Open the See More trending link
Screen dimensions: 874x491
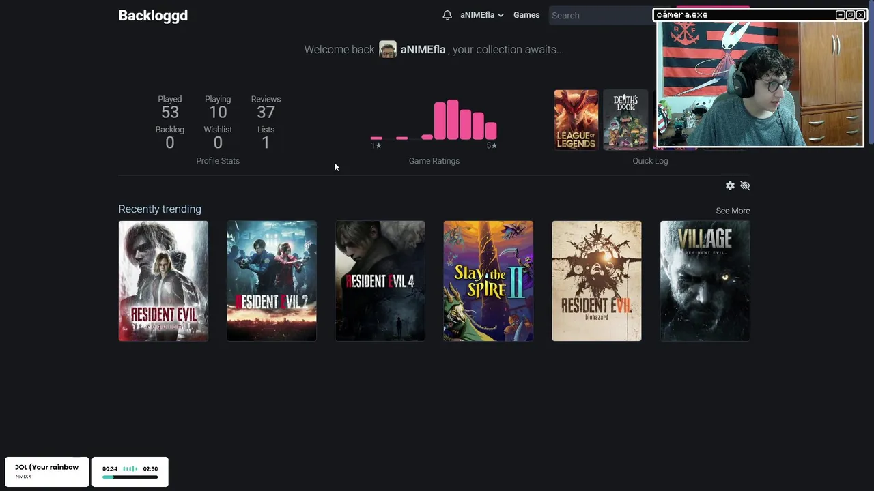click(733, 211)
